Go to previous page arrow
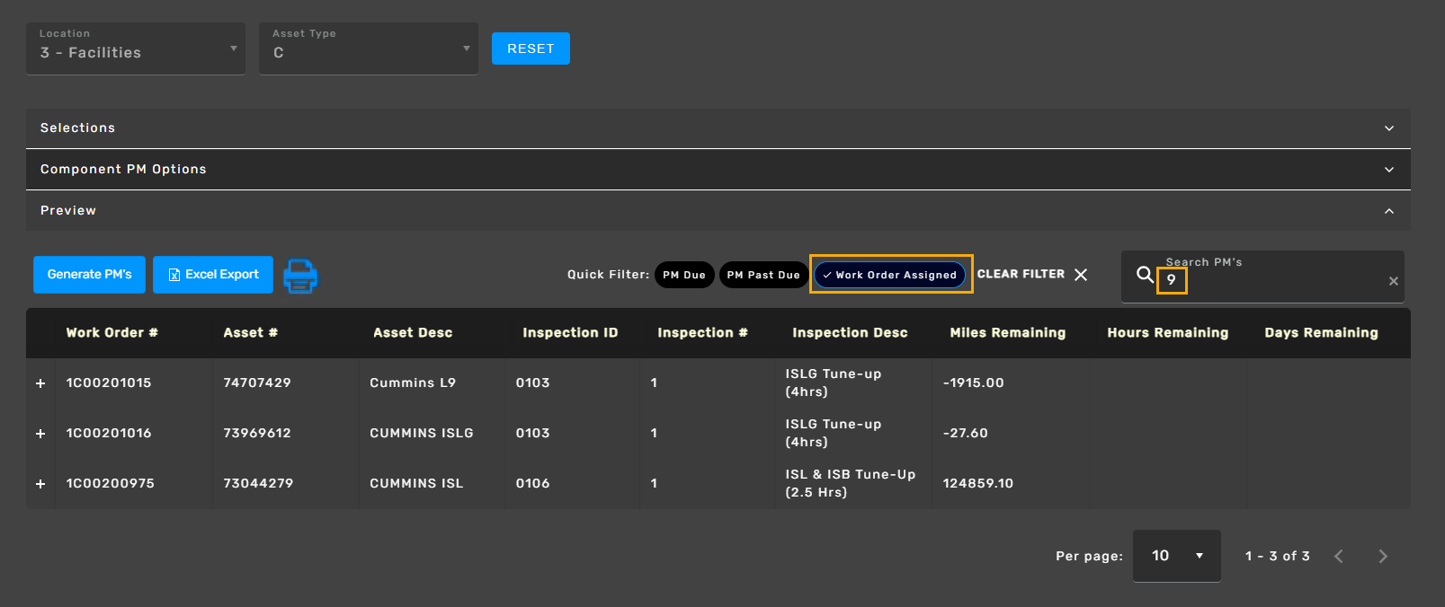Image resolution: width=1445 pixels, height=607 pixels. point(1338,557)
